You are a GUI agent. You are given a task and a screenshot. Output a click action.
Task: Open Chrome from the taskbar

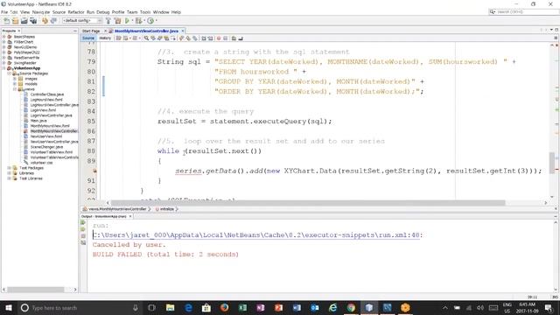coord(351,307)
